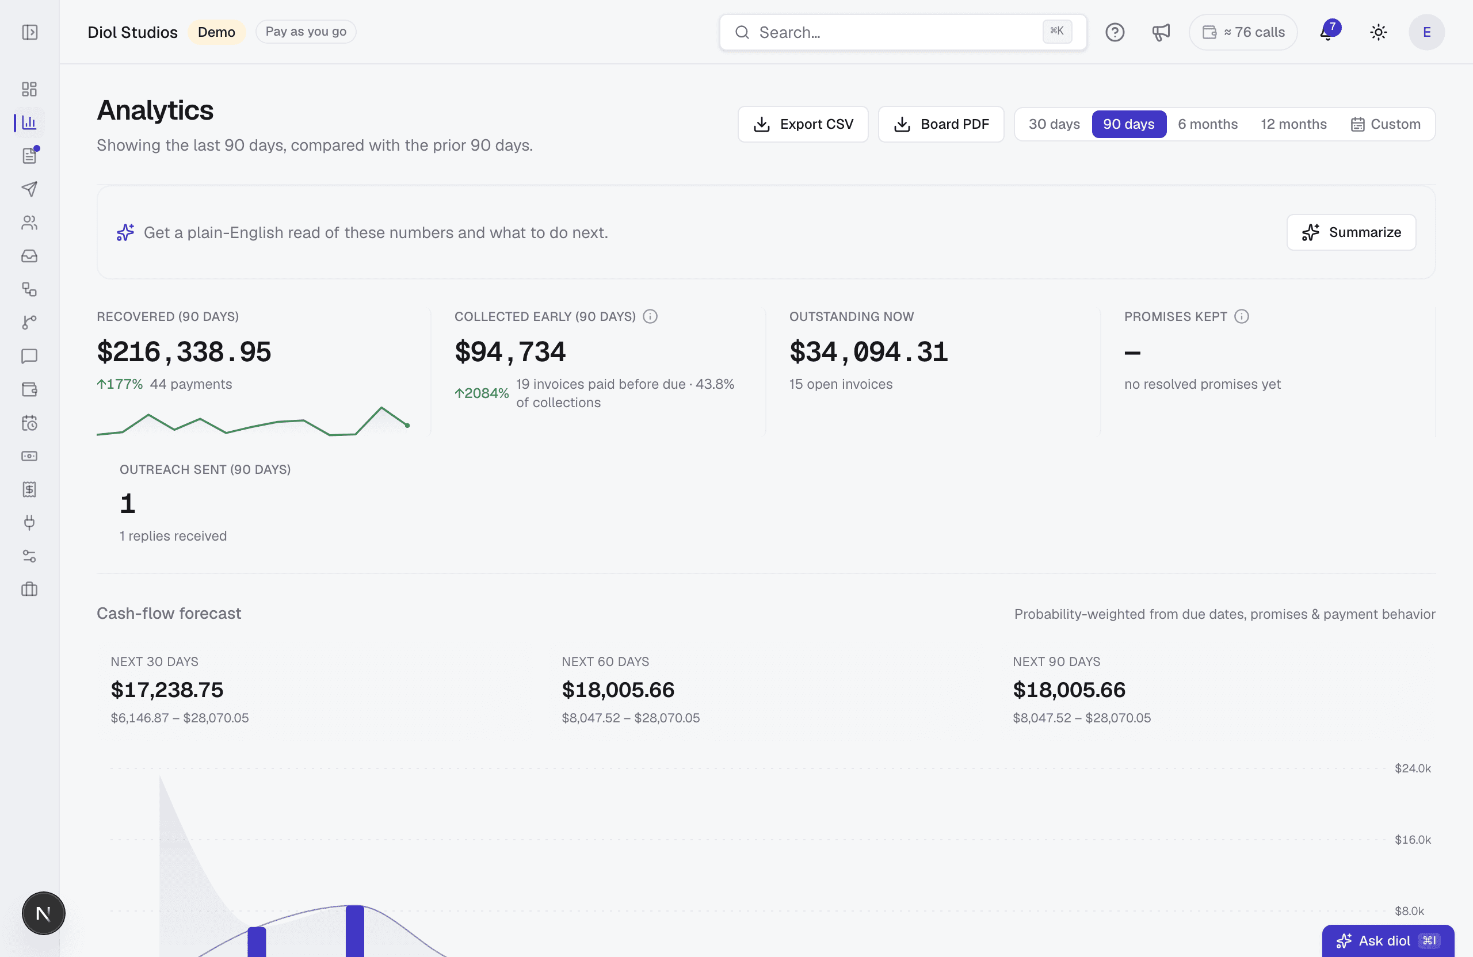Open the plug integrations icon in sidebar
This screenshot has height=957, width=1473.
pyautogui.click(x=29, y=523)
